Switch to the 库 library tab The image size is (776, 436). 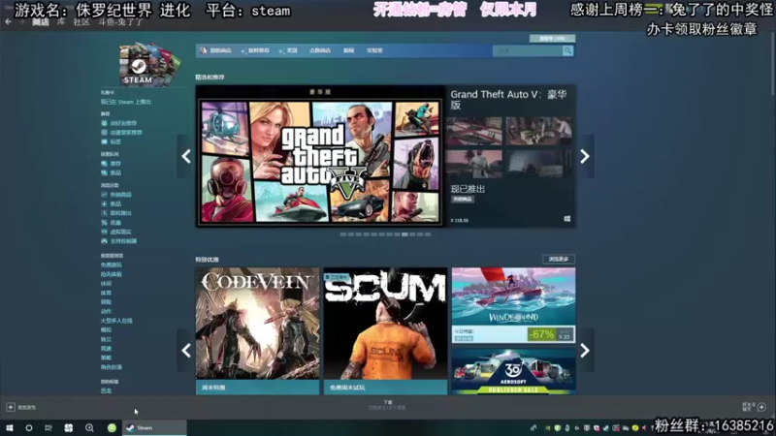coord(61,21)
